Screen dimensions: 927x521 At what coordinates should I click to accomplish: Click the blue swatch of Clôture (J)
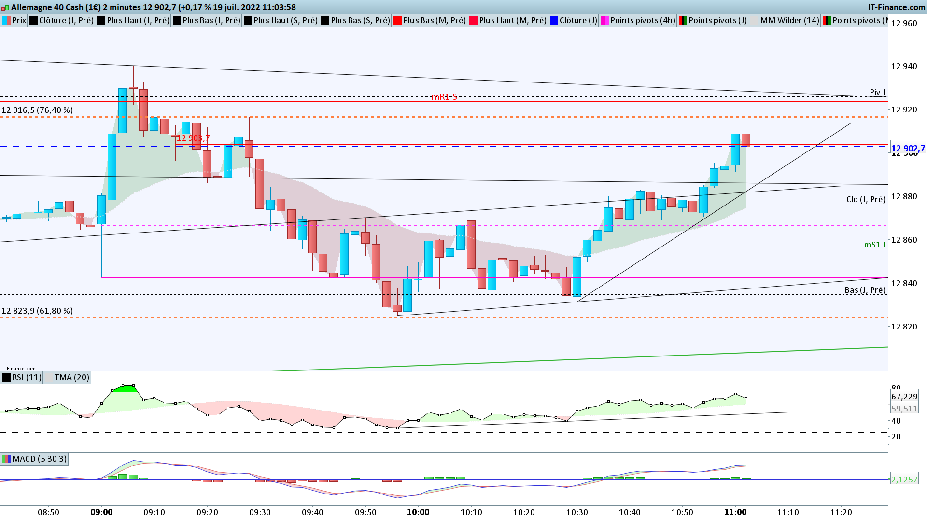click(x=554, y=20)
